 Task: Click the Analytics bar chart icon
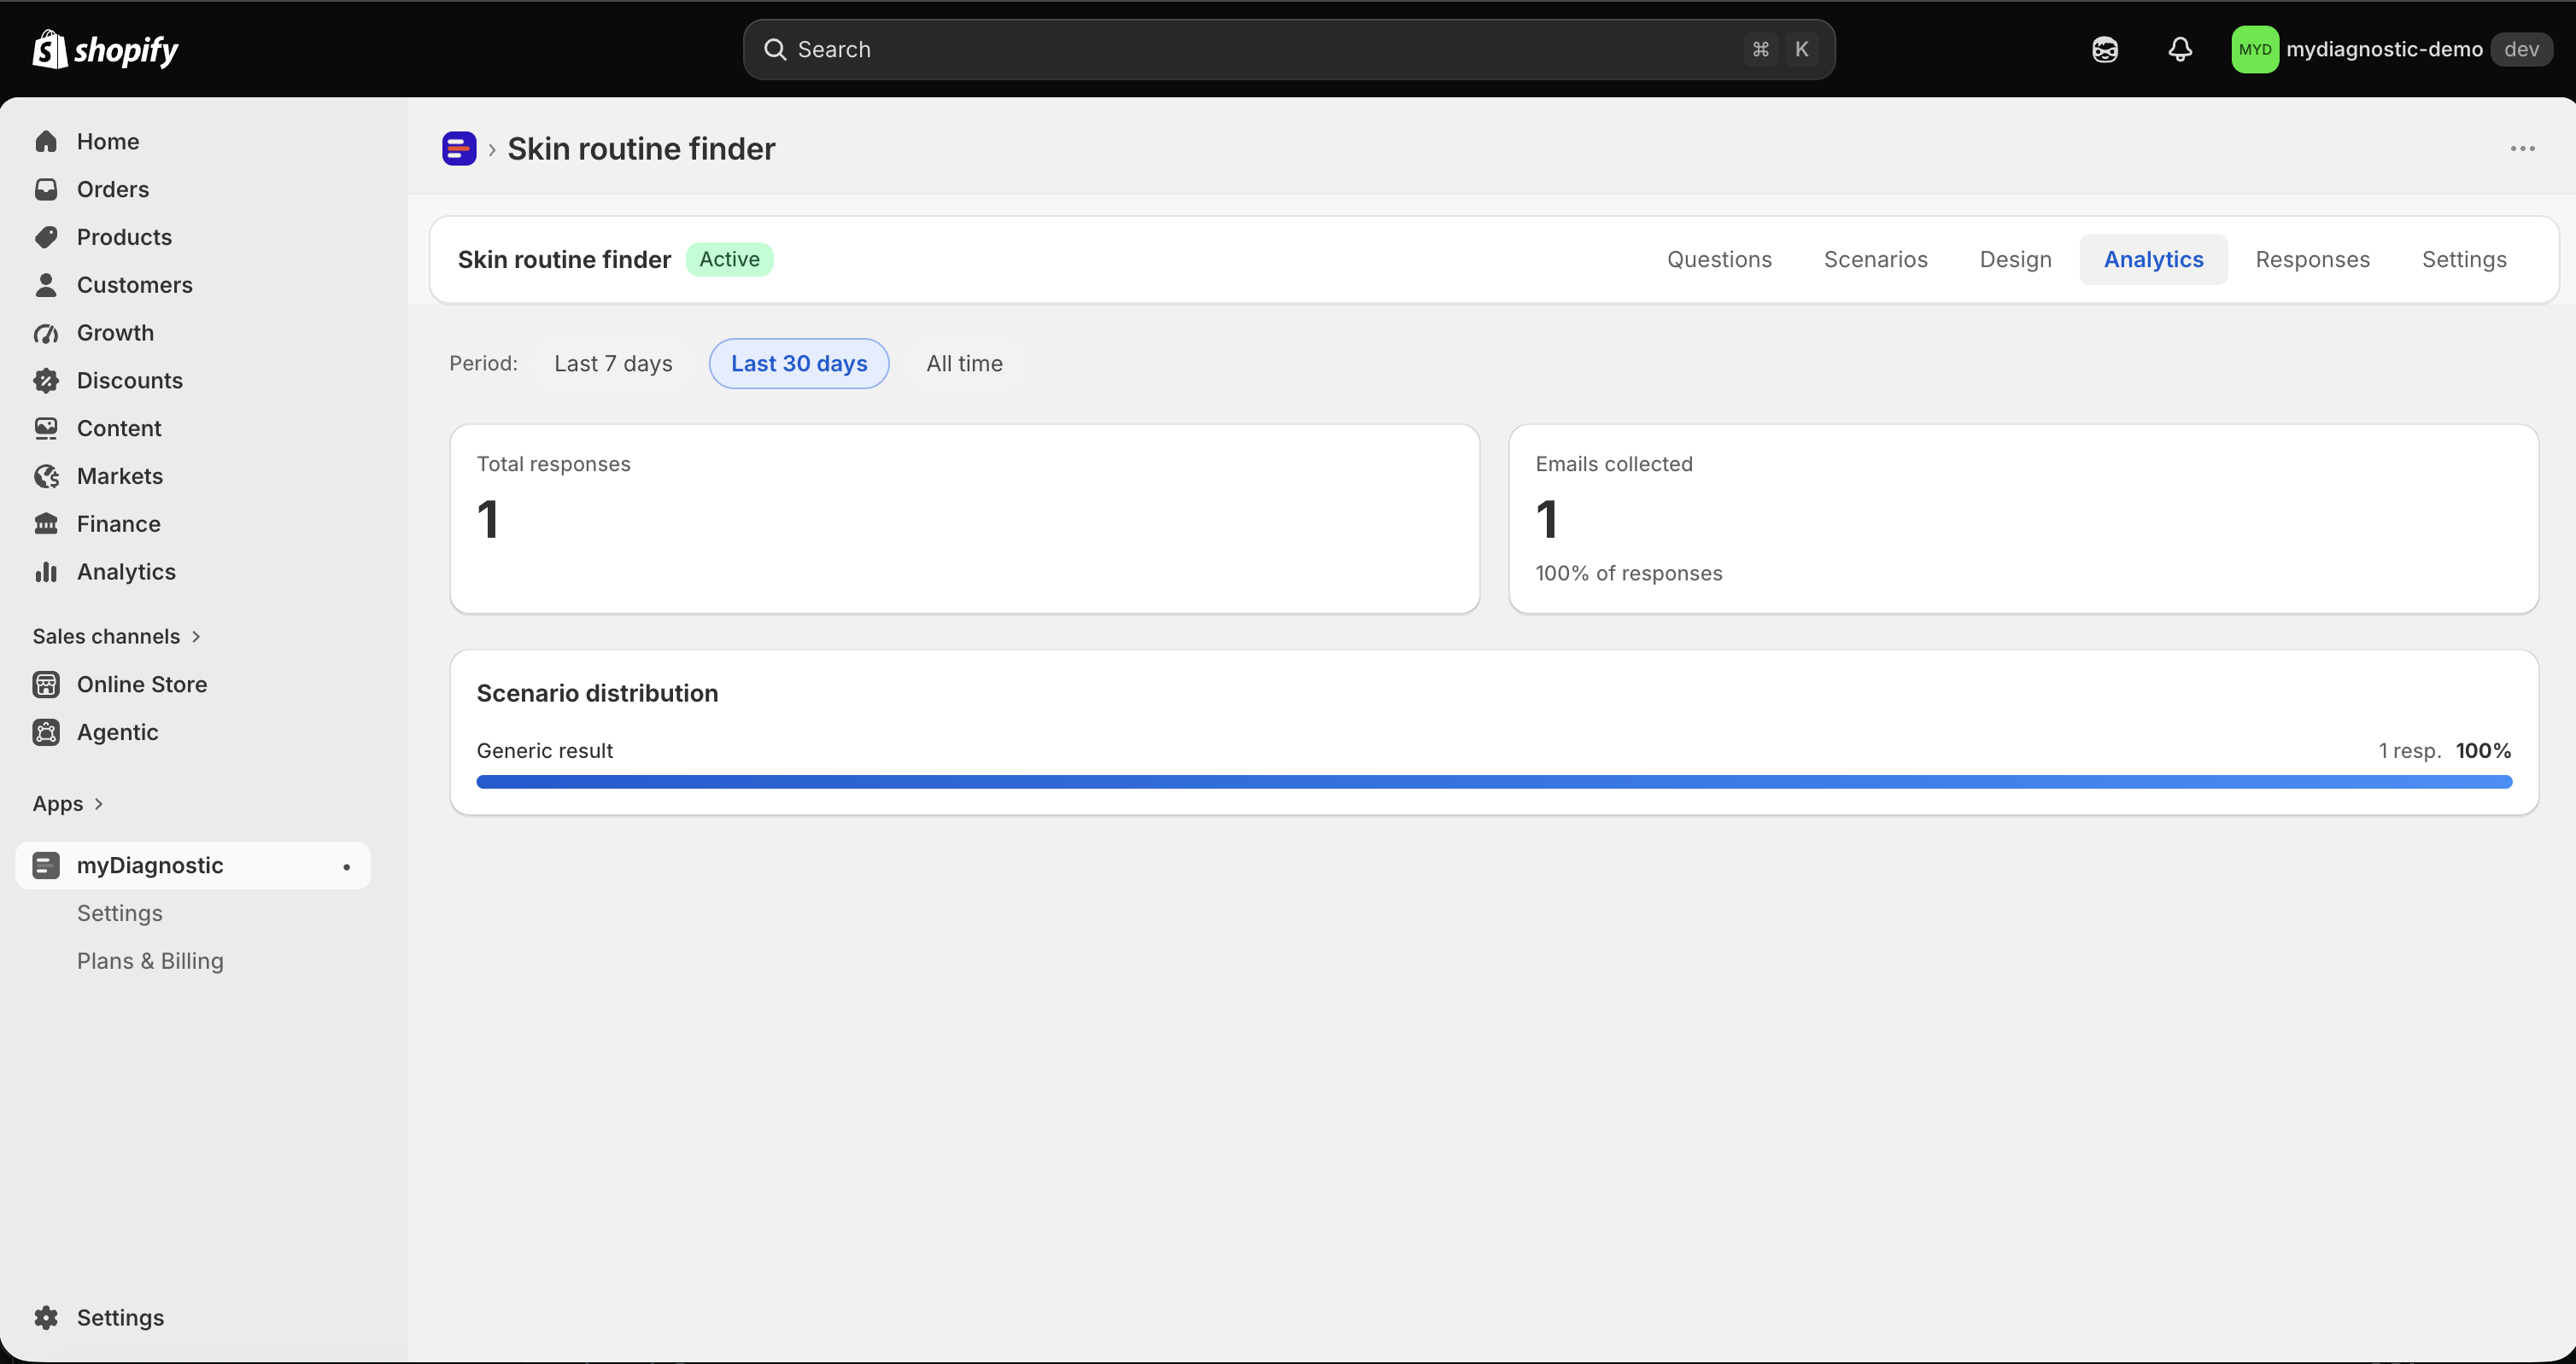(46, 572)
